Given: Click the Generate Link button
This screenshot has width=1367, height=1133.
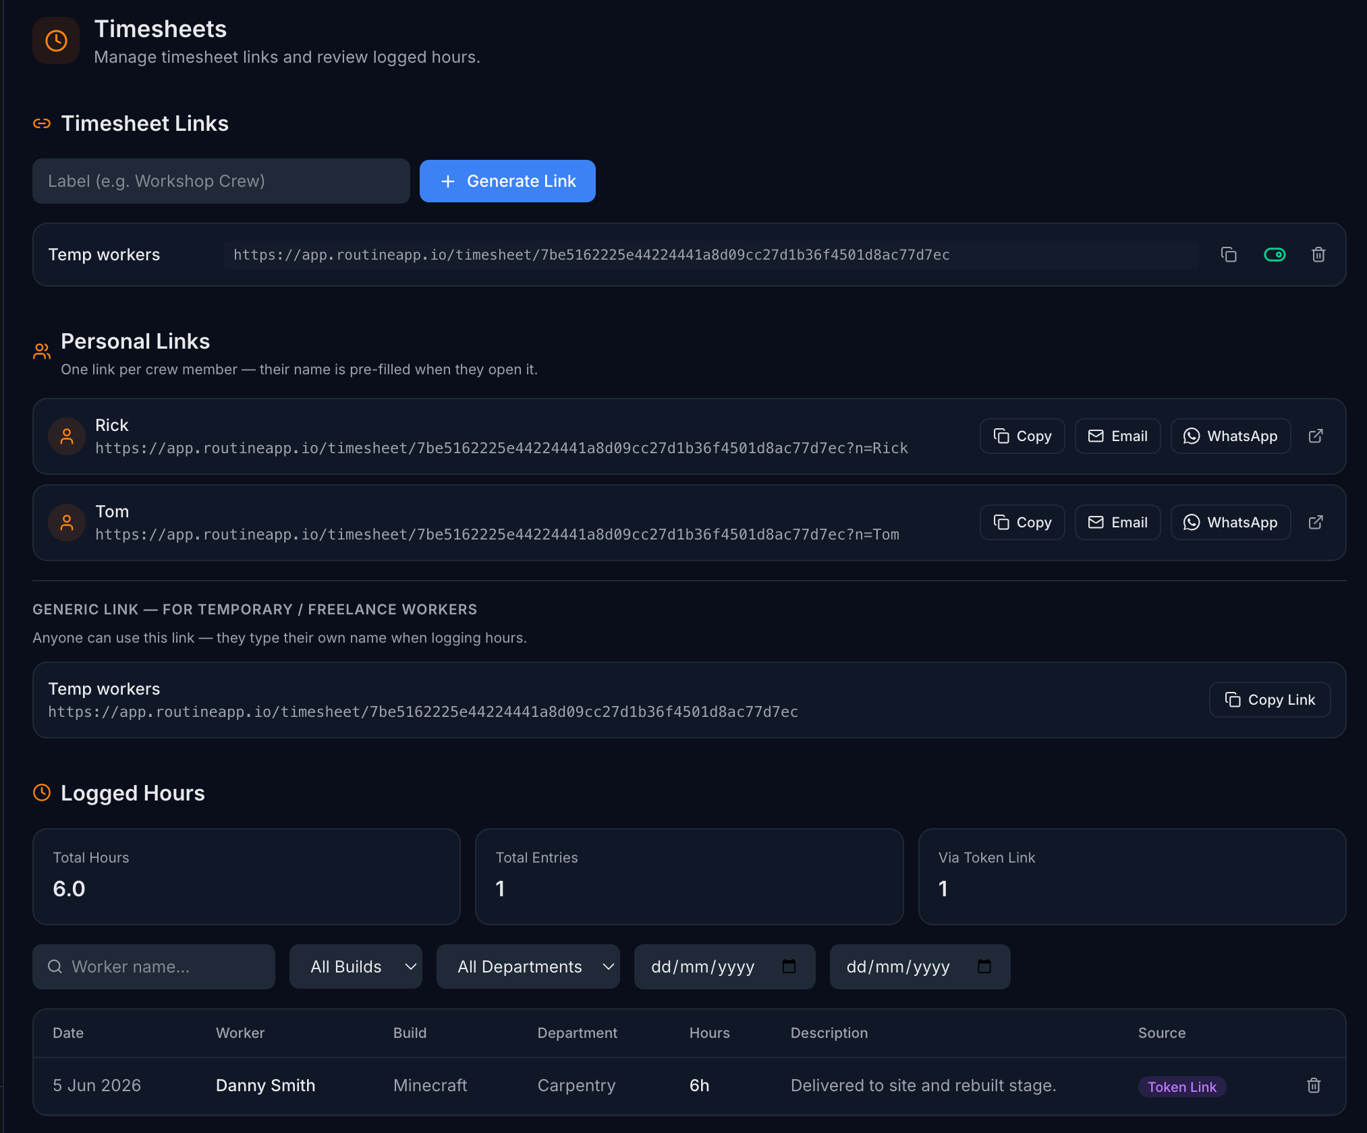Looking at the screenshot, I should click(507, 181).
